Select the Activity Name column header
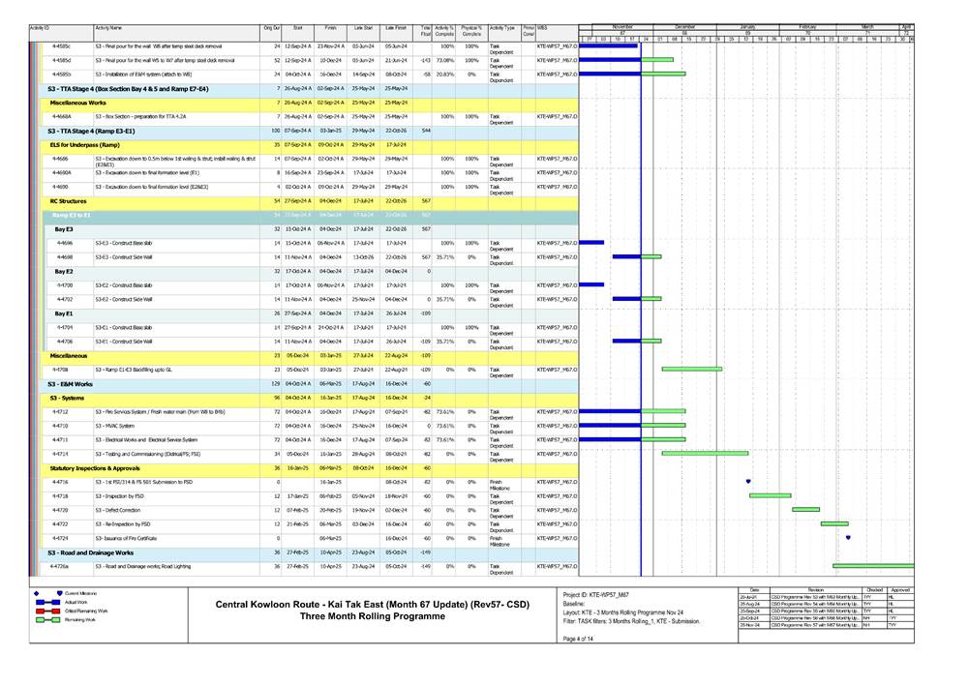This screenshot has height=685, width=969. (115, 30)
